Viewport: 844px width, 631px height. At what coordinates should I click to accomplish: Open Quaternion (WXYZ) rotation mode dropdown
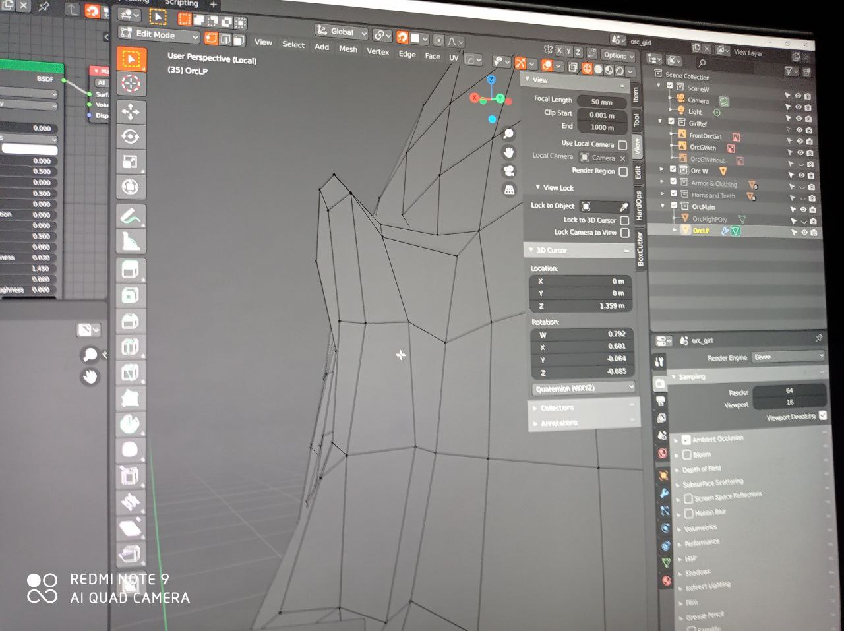(584, 388)
